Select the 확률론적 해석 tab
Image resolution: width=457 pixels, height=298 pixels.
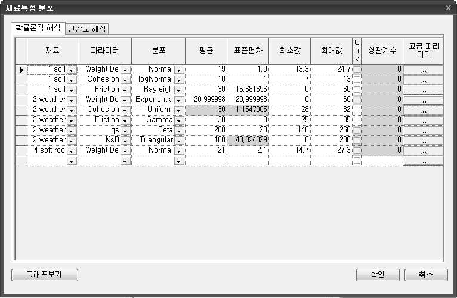click(x=38, y=28)
